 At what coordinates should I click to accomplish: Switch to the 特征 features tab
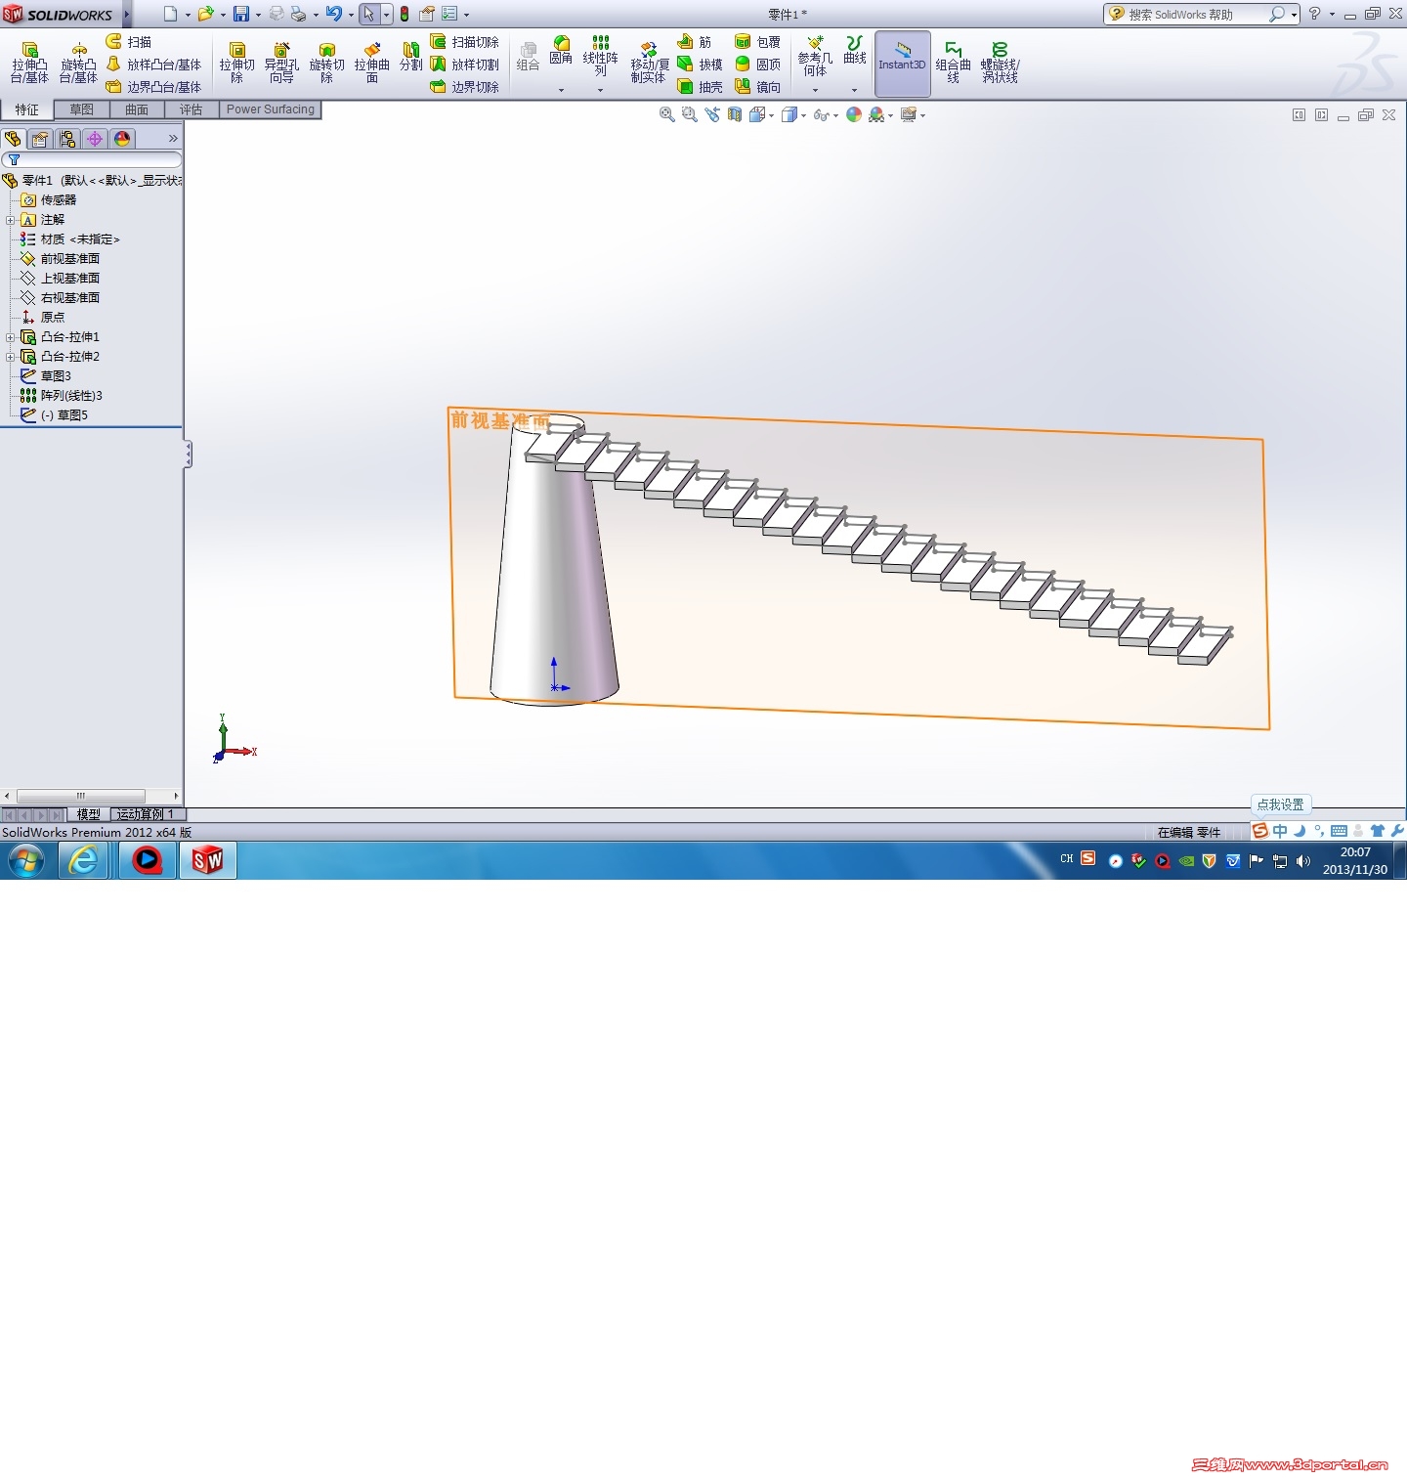pos(27,109)
